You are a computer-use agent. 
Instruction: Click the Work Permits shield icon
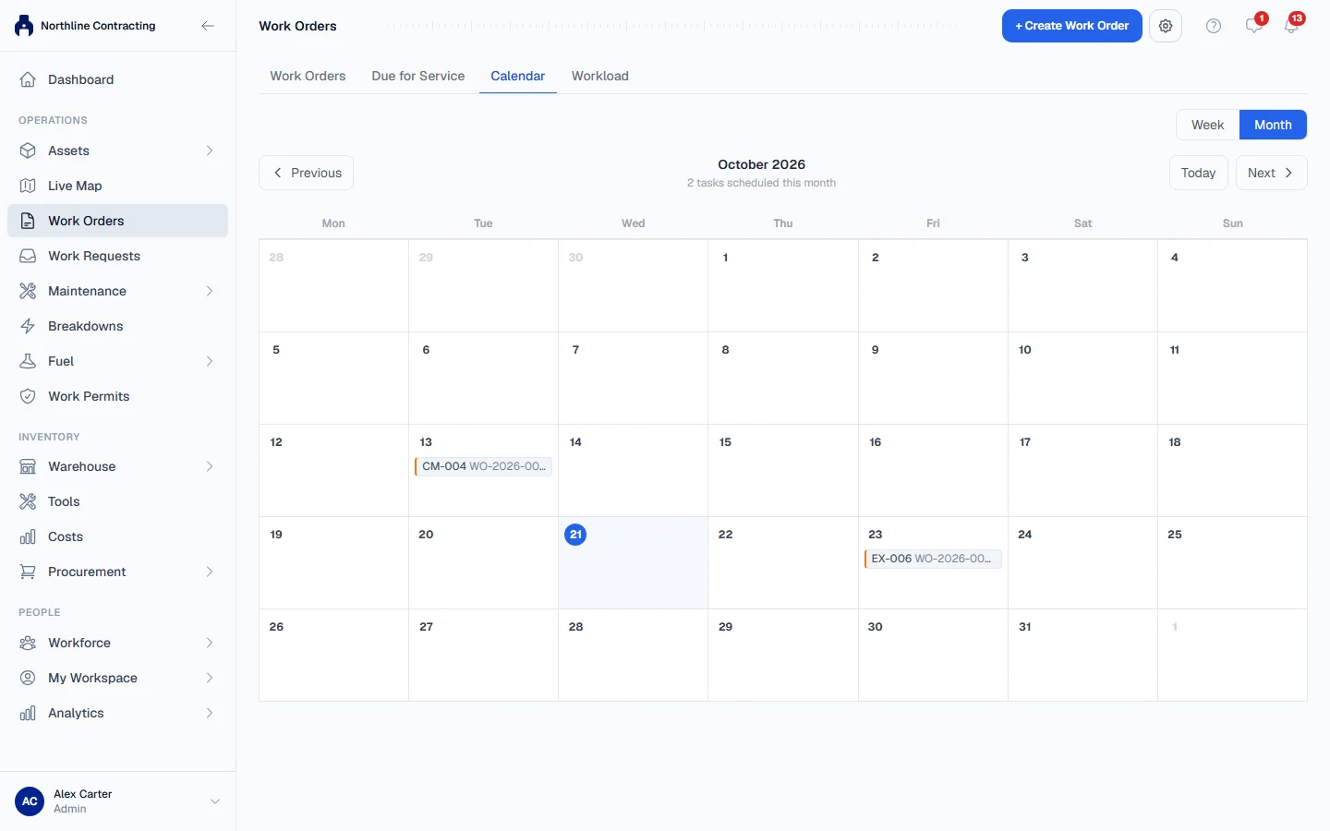pos(28,396)
